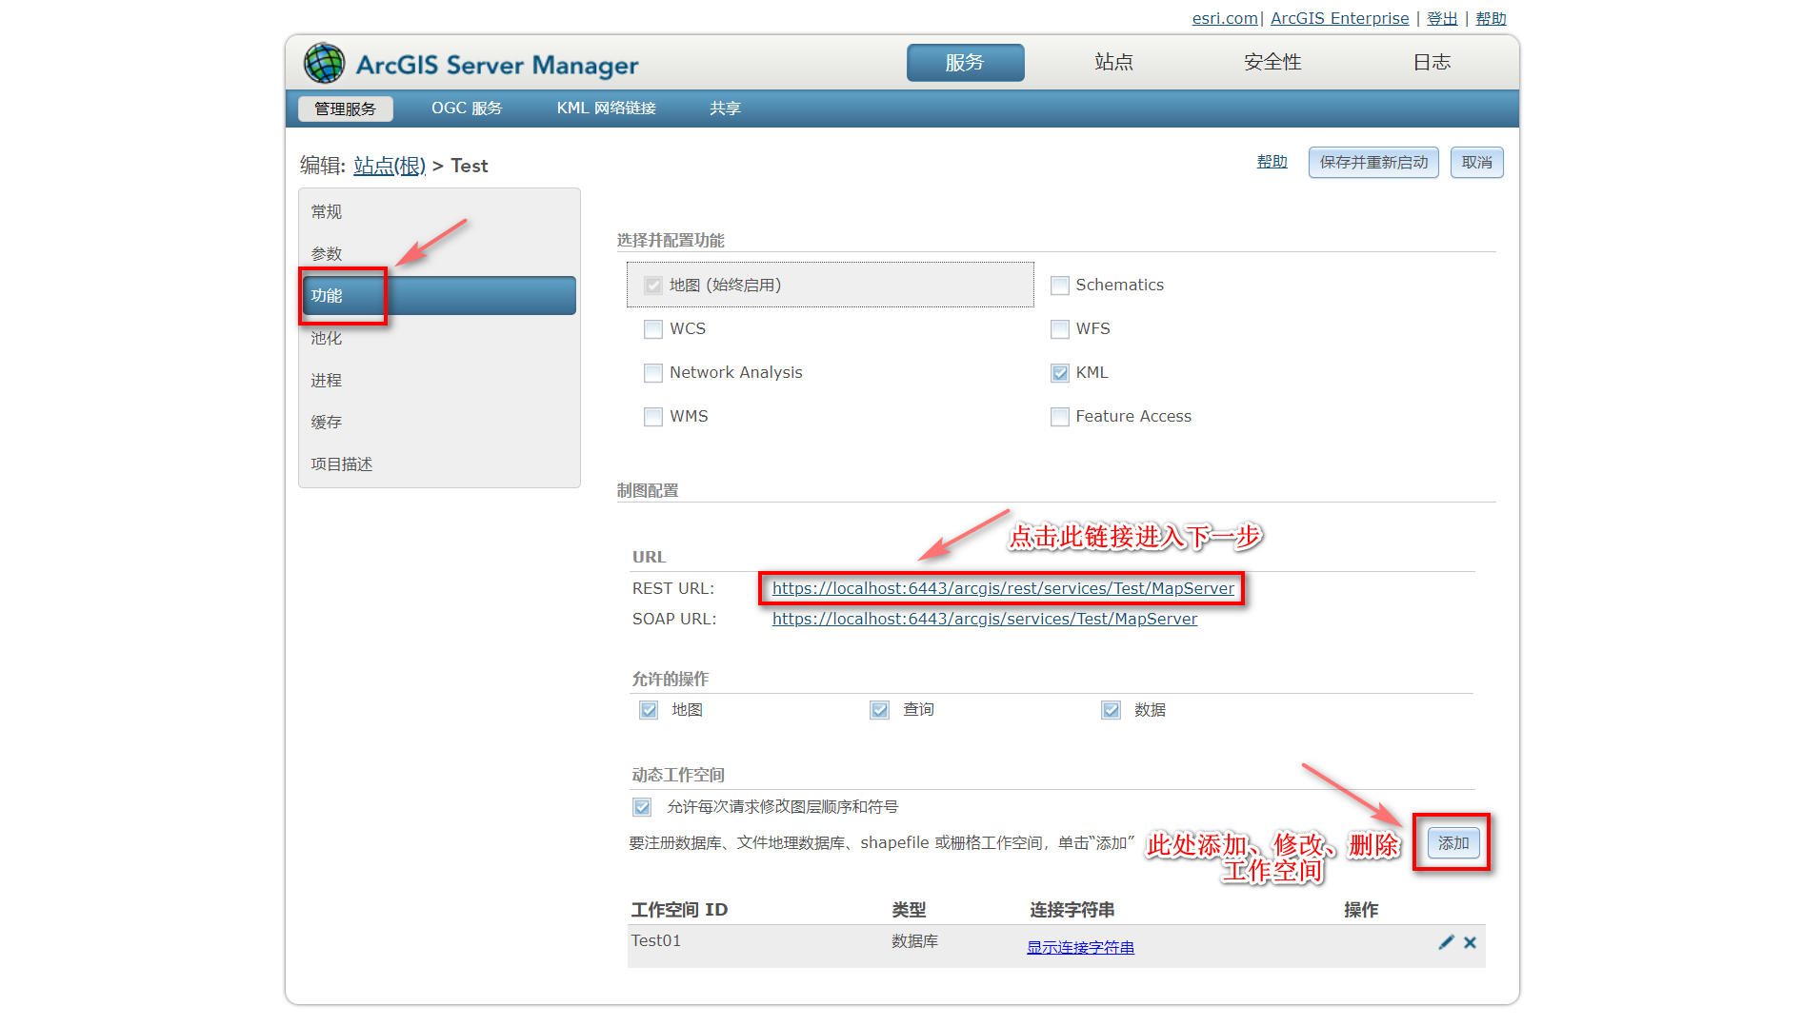
Task: Open the ArcGIS Enterprise top link
Action: click(x=1339, y=18)
